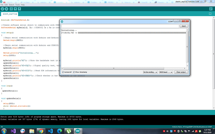Click the Verify sketch checkmark icon
The height and width of the screenshot is (134, 215).
pyautogui.click(x=2, y=9)
